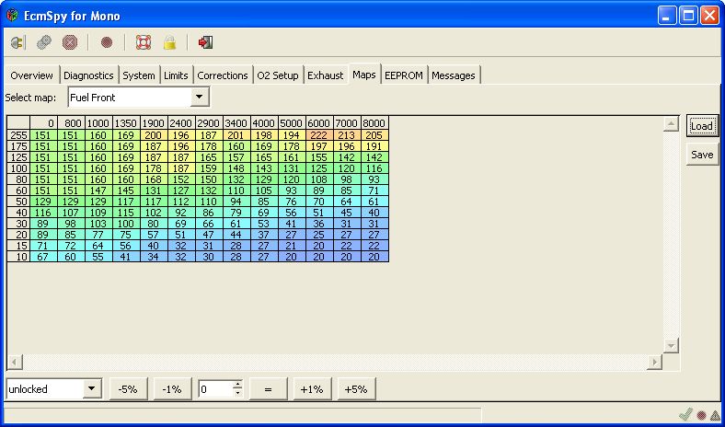Click the plug connect icon in toolbar
The image size is (725, 427).
tap(17, 42)
